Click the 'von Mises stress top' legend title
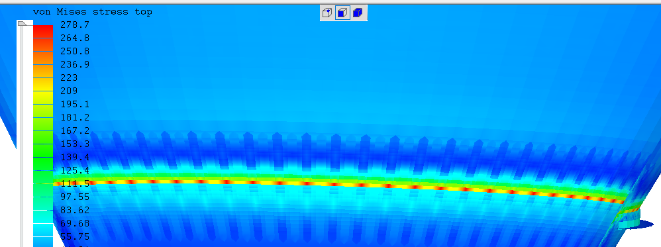The image size is (661, 247). [92, 12]
